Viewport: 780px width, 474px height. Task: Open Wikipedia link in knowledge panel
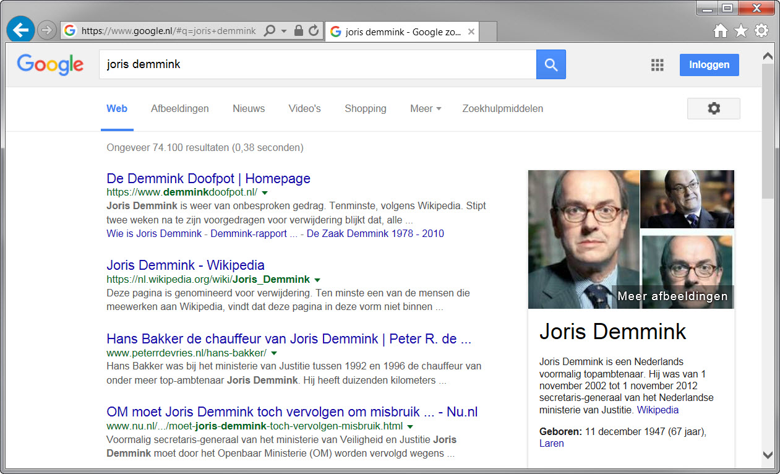point(658,410)
